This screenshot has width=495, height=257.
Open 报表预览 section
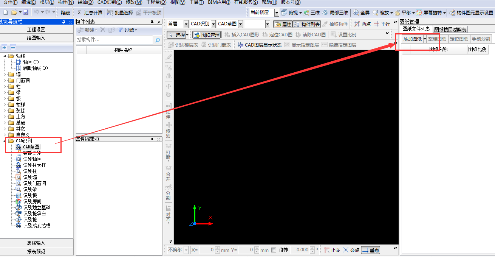tap(36, 251)
